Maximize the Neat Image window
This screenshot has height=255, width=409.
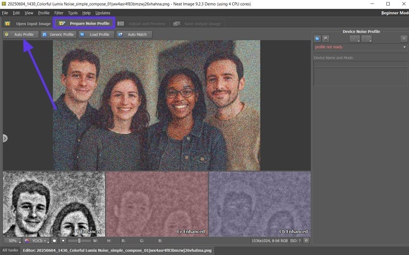click(x=388, y=4)
